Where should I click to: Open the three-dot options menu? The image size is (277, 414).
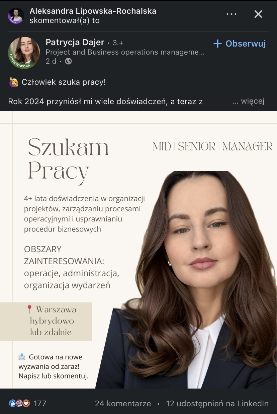tap(231, 14)
